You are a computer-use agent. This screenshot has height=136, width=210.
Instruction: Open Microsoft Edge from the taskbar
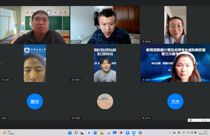coord(96,132)
